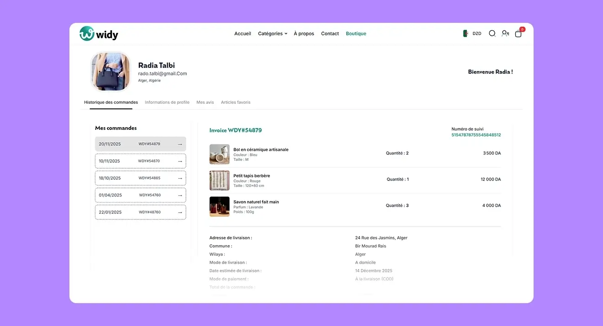Open the À propos page
The height and width of the screenshot is (326, 603).
point(304,33)
